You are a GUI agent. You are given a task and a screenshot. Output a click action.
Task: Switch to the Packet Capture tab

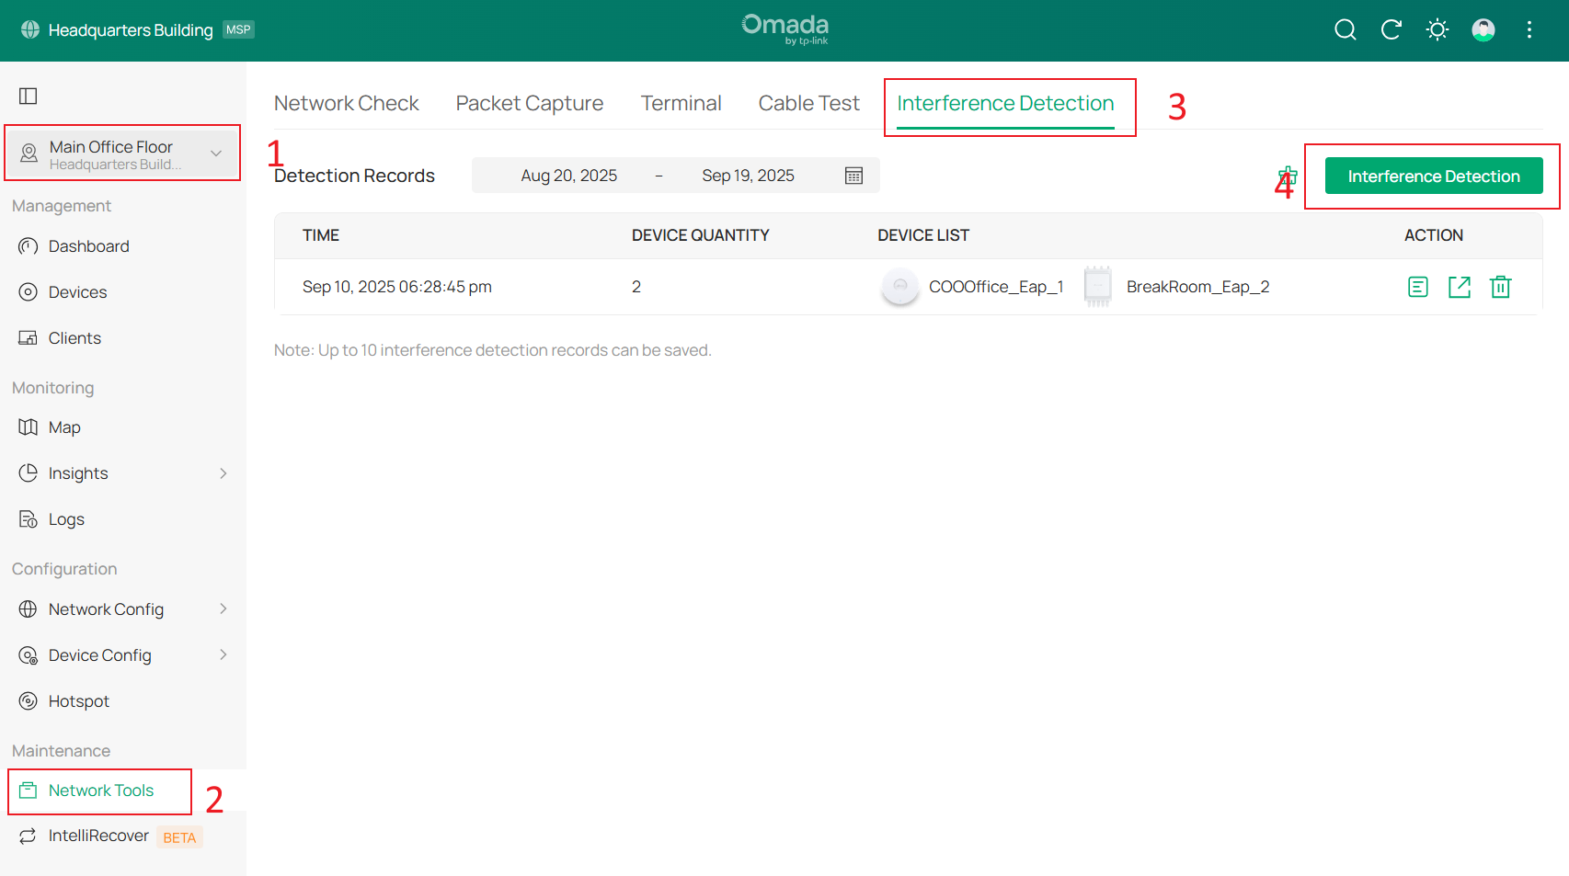(529, 104)
